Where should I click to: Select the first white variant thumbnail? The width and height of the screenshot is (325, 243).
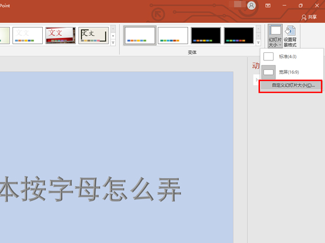point(140,35)
